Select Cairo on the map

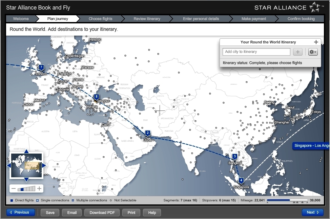106,125
